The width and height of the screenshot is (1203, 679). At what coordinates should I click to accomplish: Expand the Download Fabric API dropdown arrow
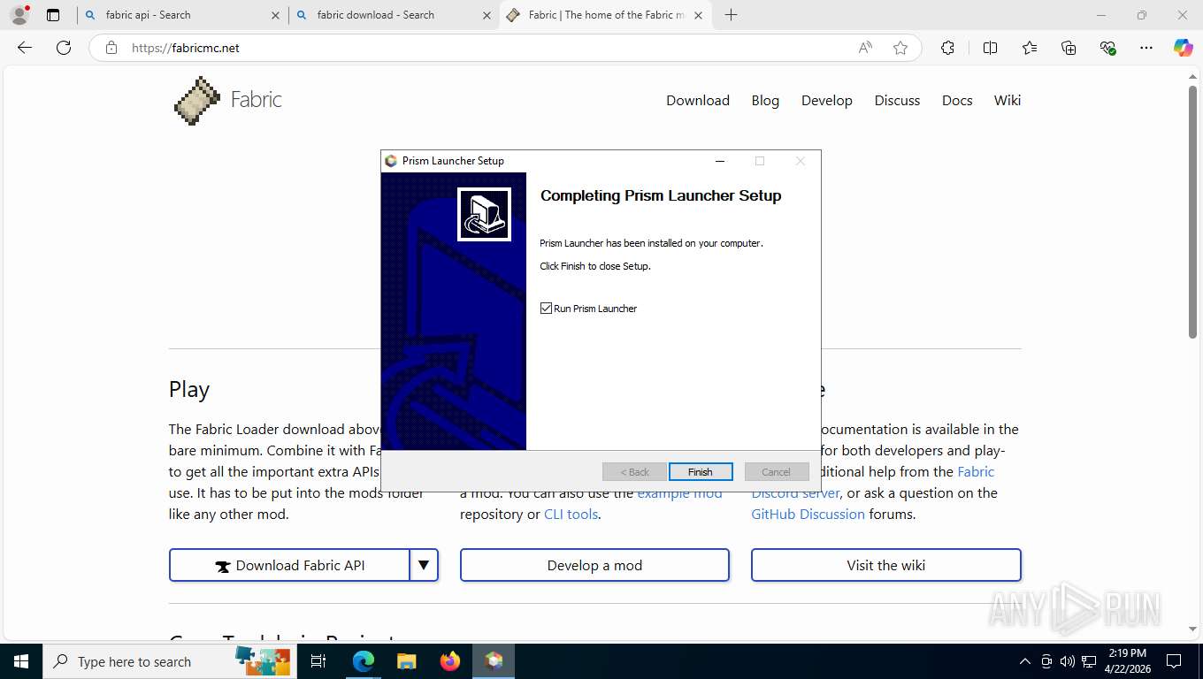point(424,565)
